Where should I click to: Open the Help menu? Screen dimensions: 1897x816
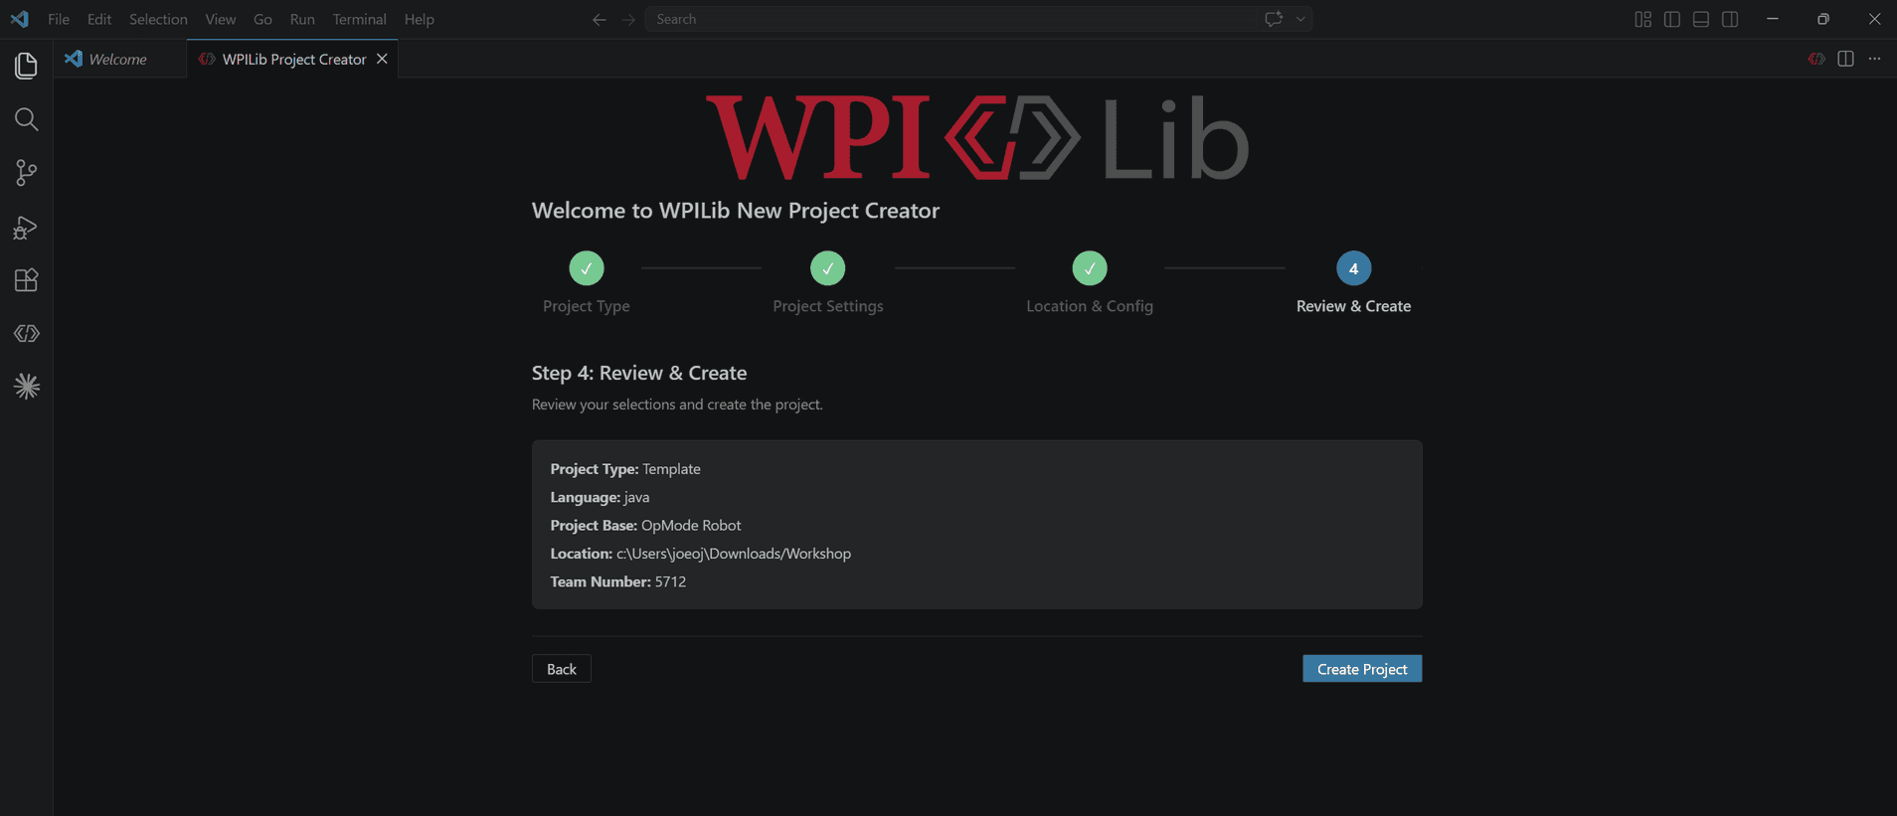(420, 19)
